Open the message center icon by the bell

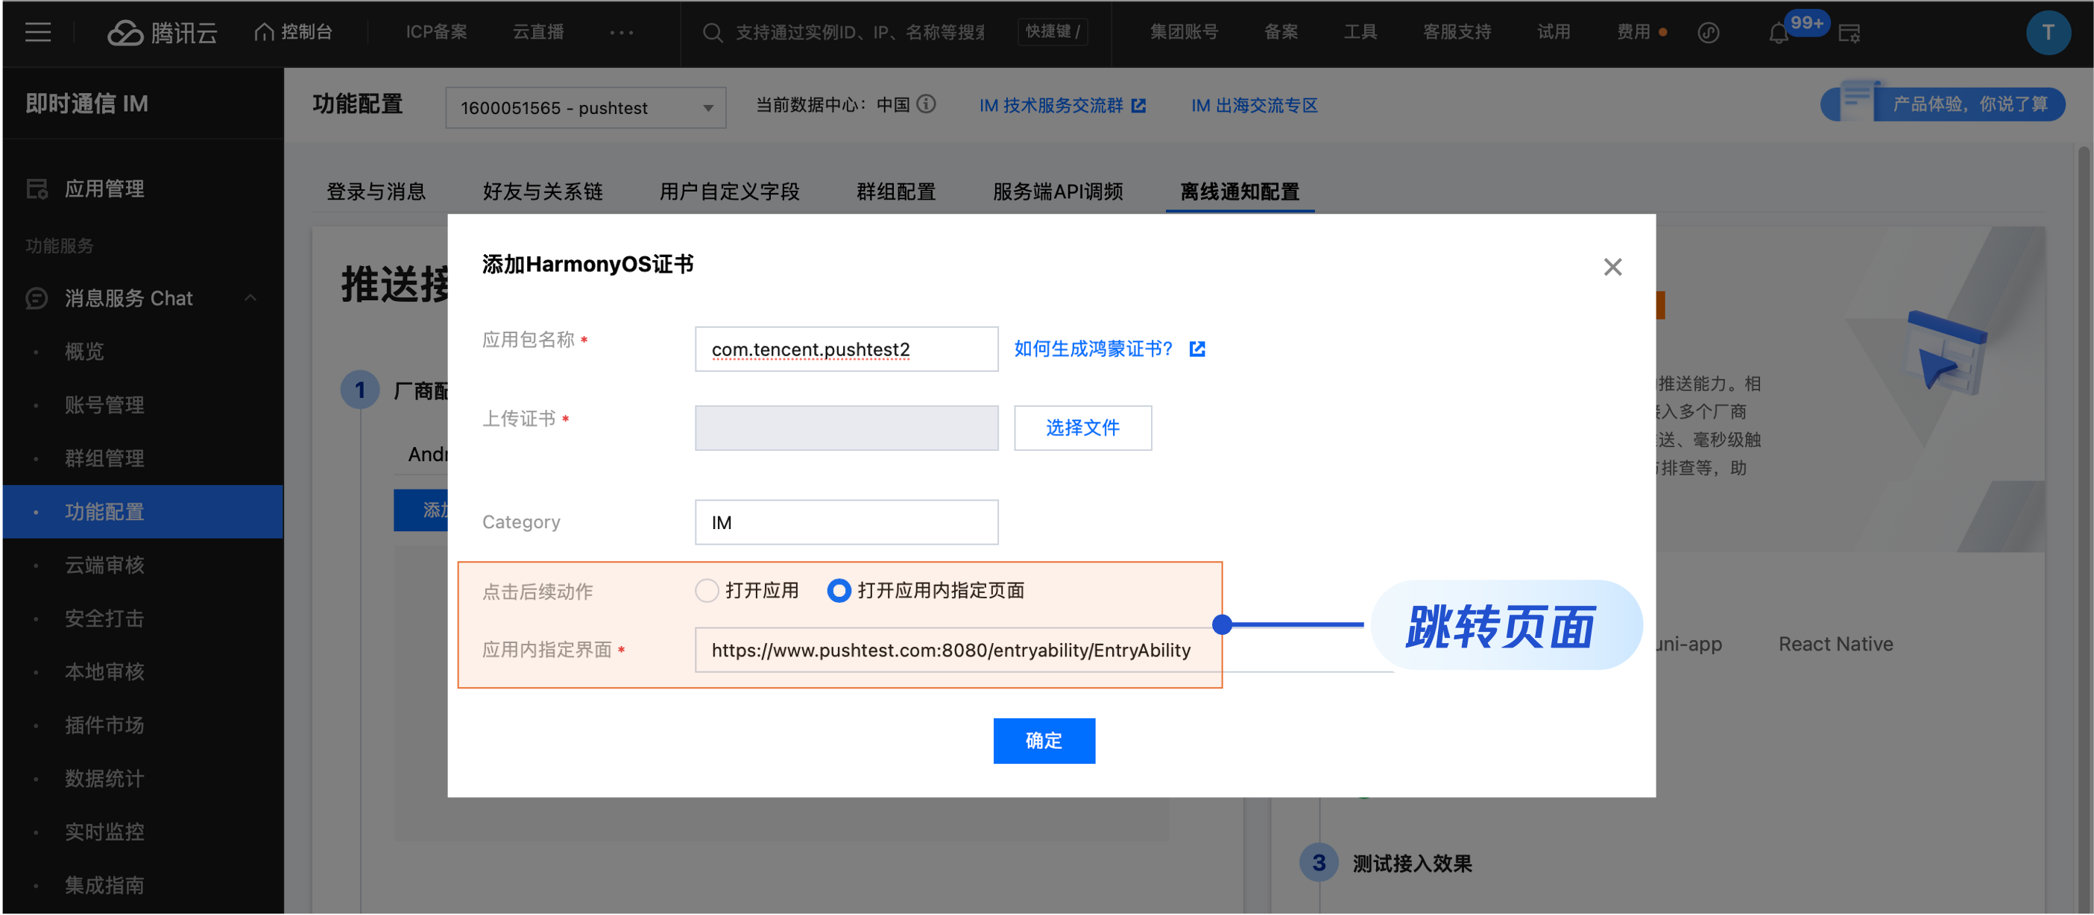1849,34
